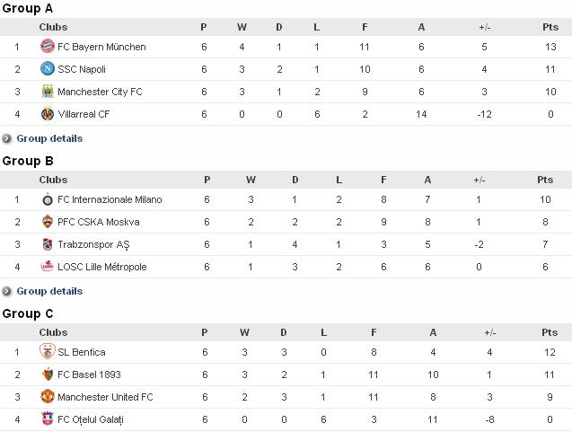Click the Manchester City FC crest icon
The width and height of the screenshot is (572, 432).
coord(48,92)
